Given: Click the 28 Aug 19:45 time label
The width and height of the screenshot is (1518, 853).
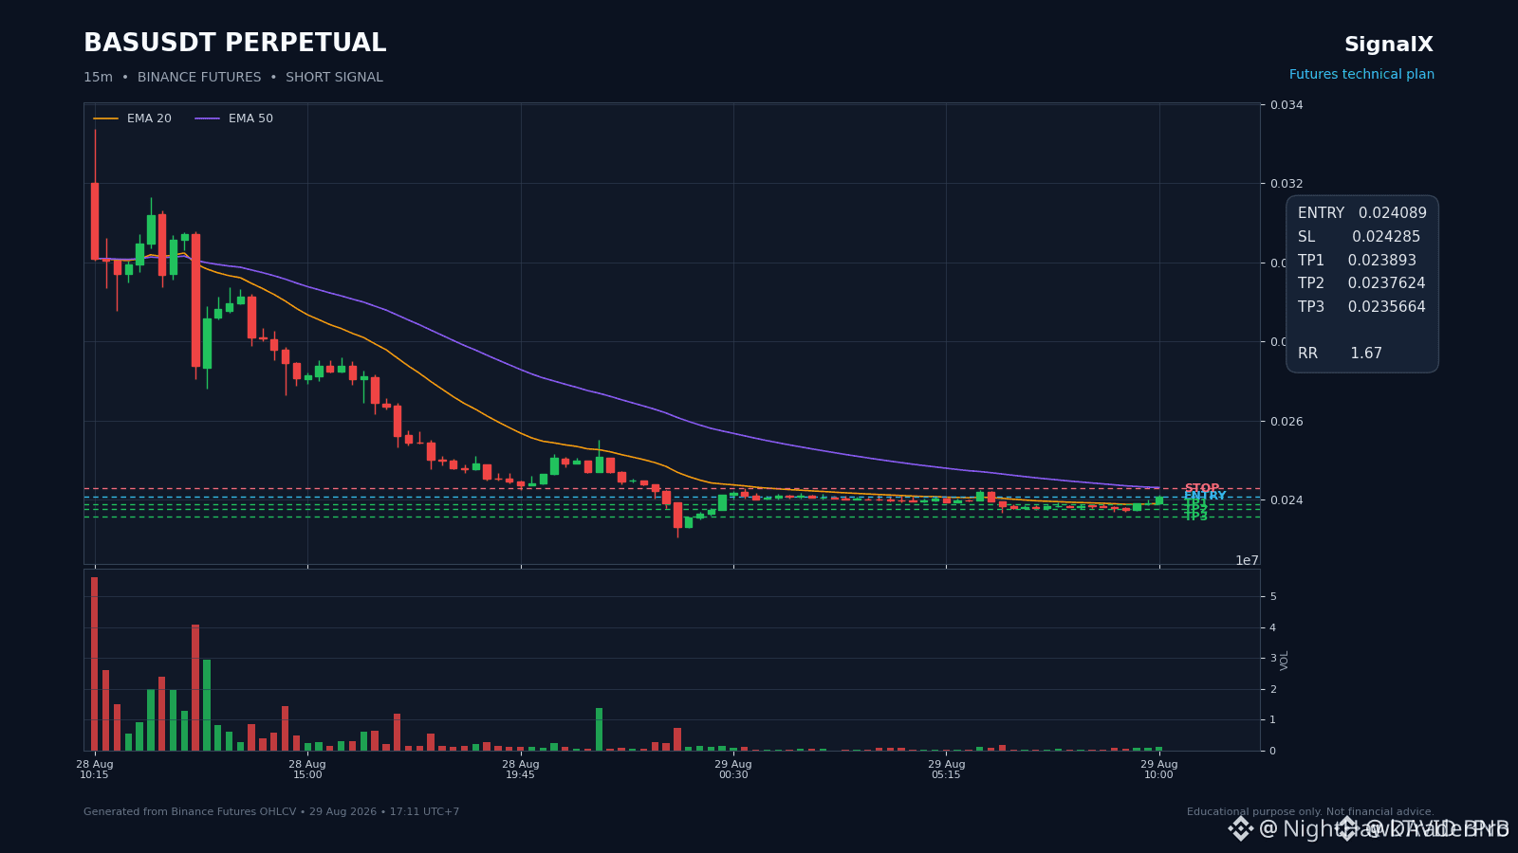Looking at the screenshot, I should click(521, 770).
